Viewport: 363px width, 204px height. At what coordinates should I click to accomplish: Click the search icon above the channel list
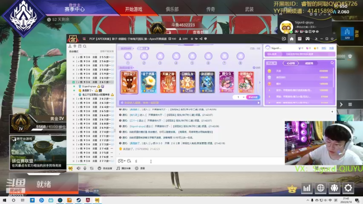(x=85, y=46)
